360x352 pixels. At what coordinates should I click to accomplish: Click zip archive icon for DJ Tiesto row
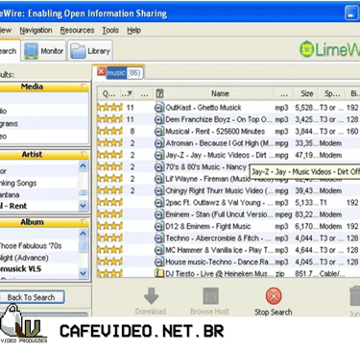tap(159, 273)
